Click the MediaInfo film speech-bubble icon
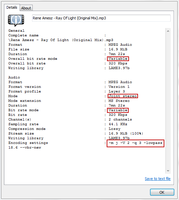The height and width of the screenshot is (200, 179). click(16, 20)
